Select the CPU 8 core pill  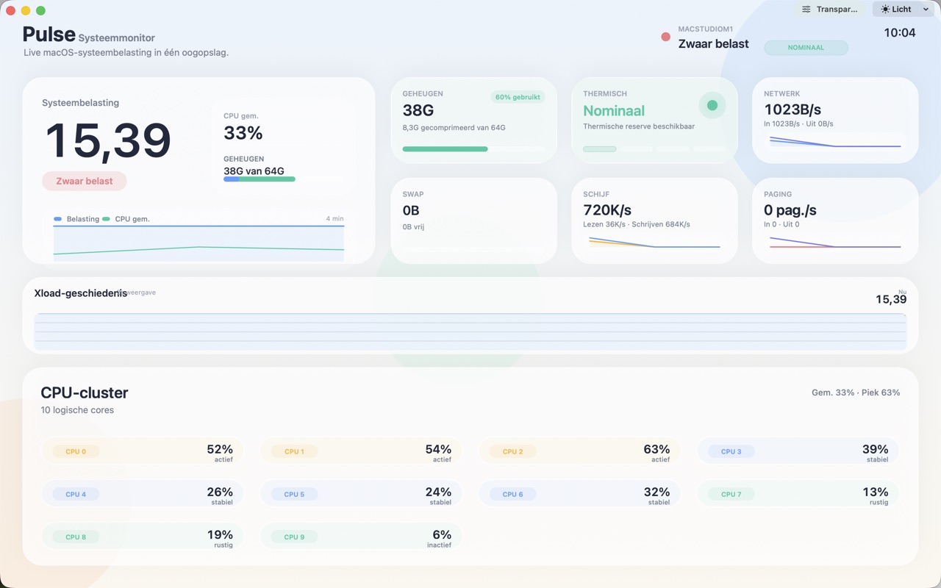(76, 537)
